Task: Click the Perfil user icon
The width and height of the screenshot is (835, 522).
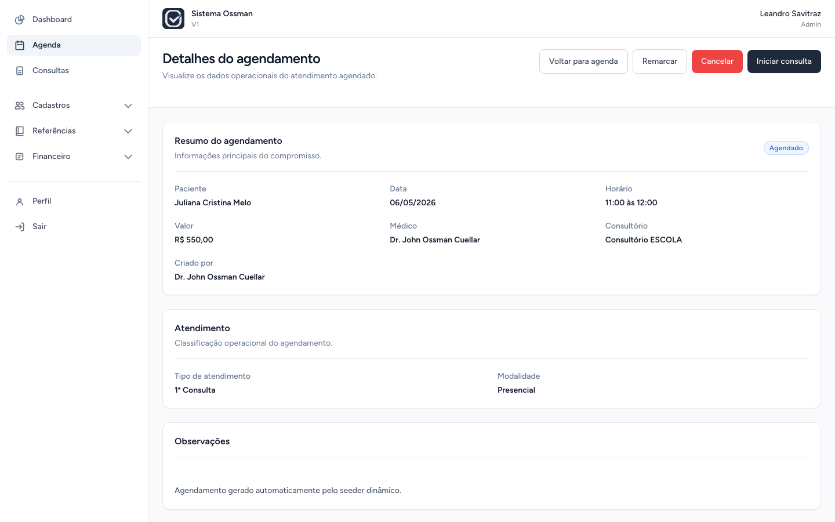Action: pos(20,201)
